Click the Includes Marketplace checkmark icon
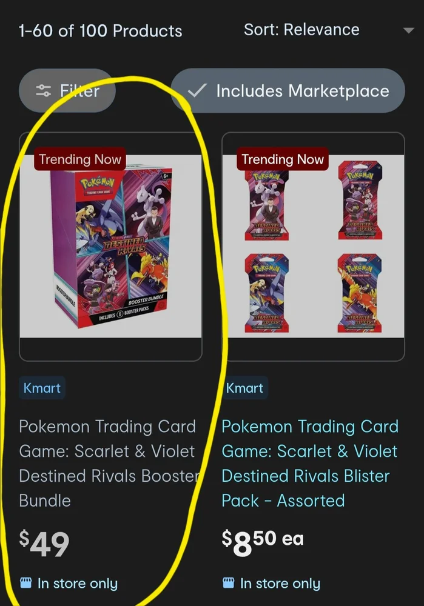The height and width of the screenshot is (606, 424). click(197, 91)
